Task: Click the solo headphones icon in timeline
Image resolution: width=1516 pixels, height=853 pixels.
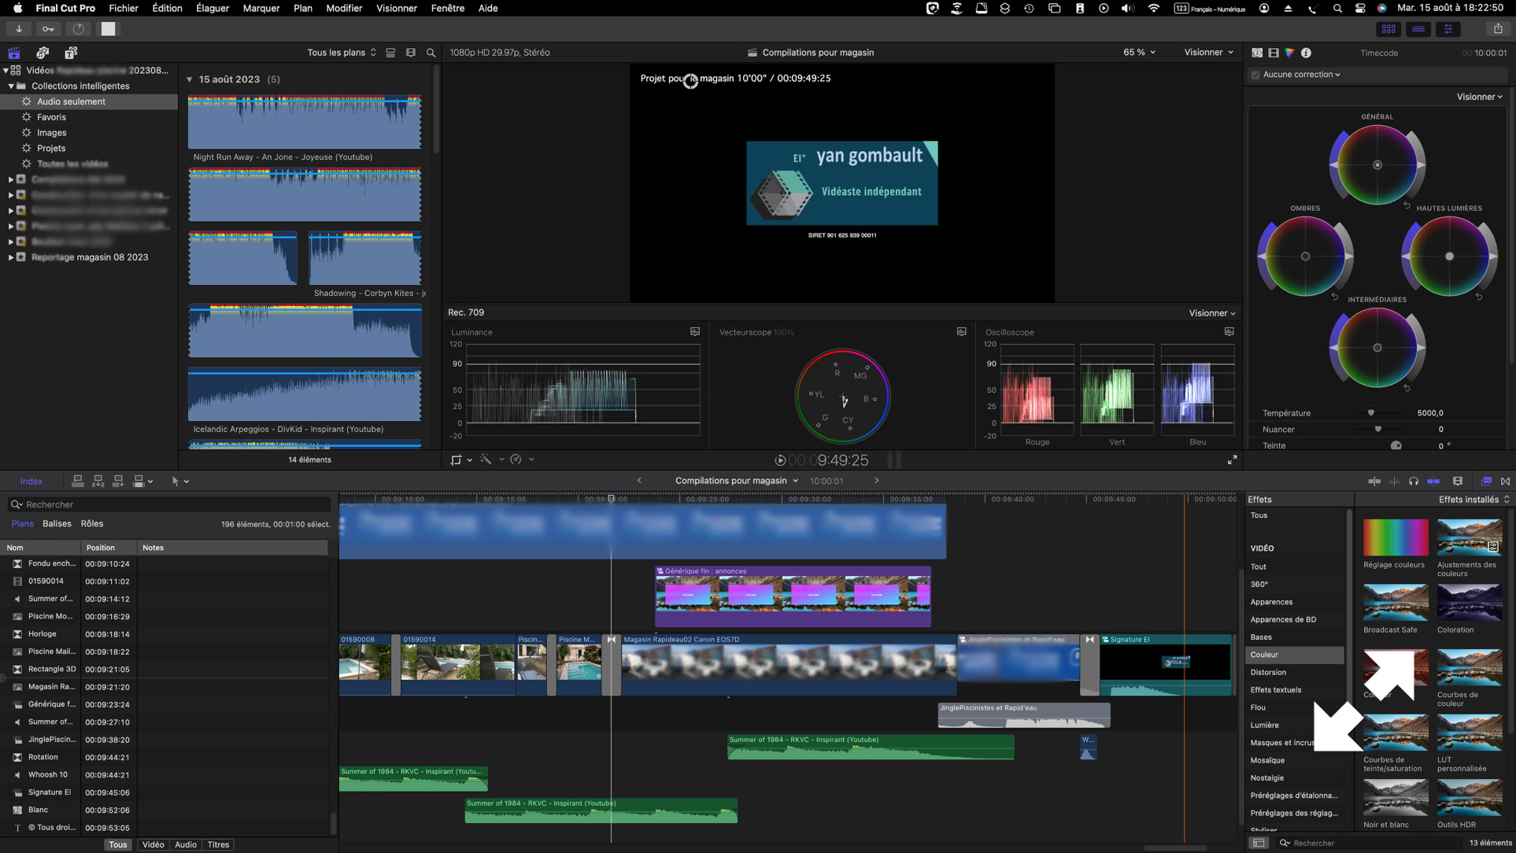Action: point(1414,481)
